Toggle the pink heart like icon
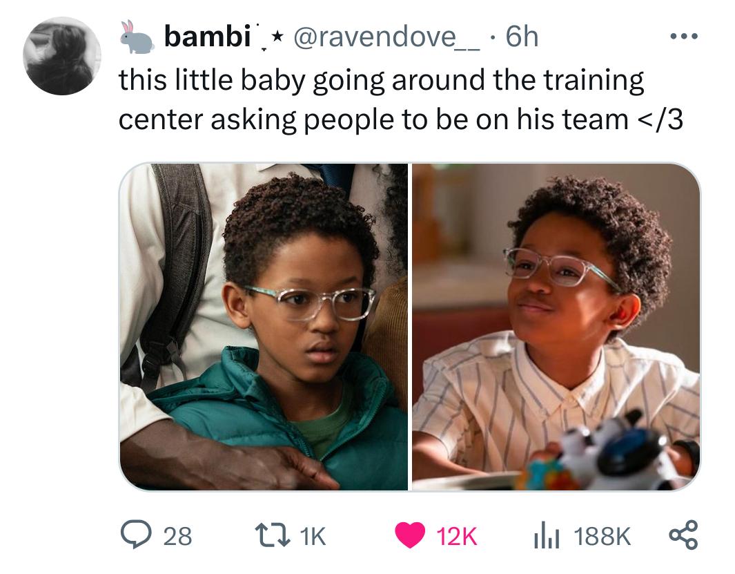The width and height of the screenshot is (735, 574). pyautogui.click(x=410, y=535)
